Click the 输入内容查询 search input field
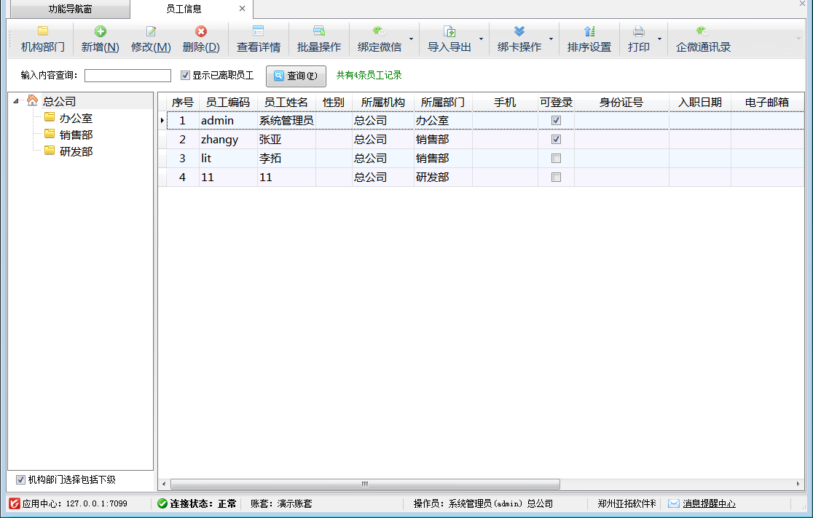813x518 pixels. click(x=127, y=76)
